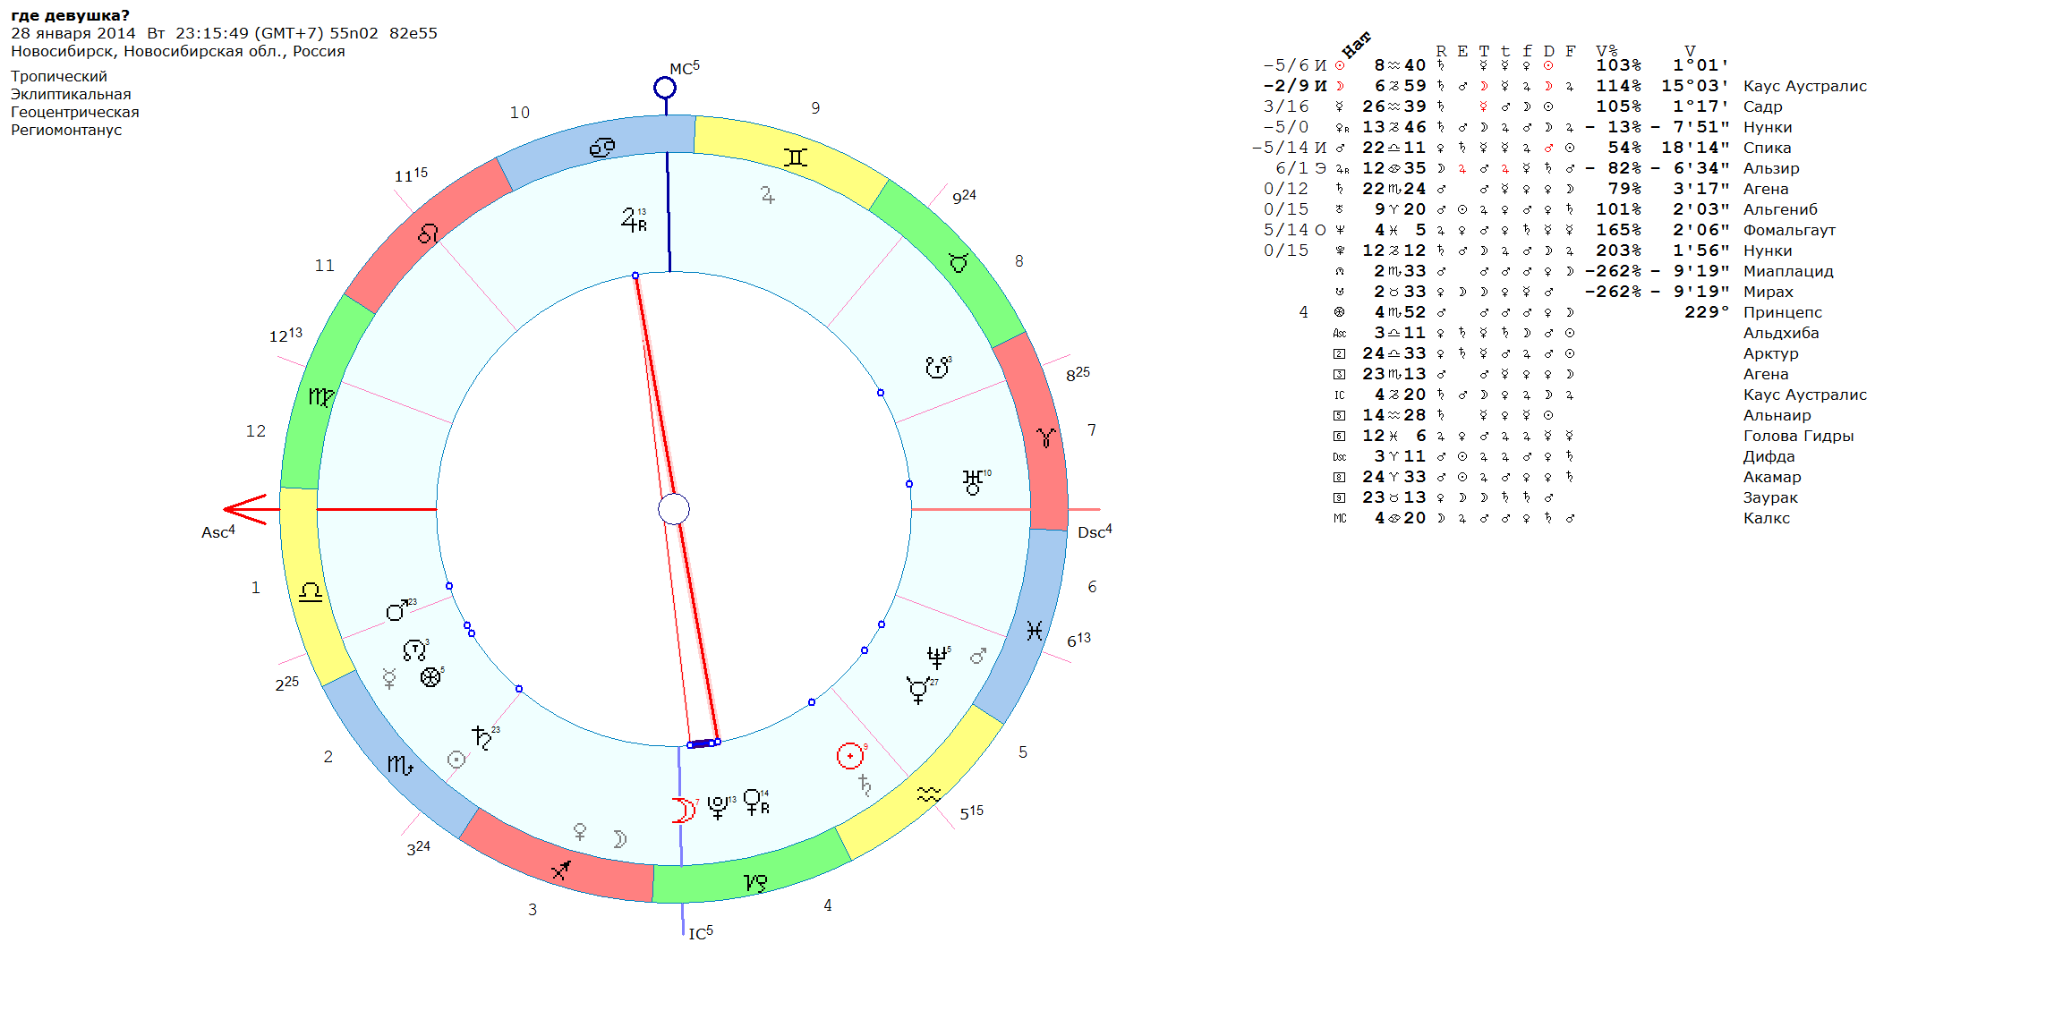2054x1019 pixels.
Task: Click the 'MC' label above the chart
Action: [685, 68]
